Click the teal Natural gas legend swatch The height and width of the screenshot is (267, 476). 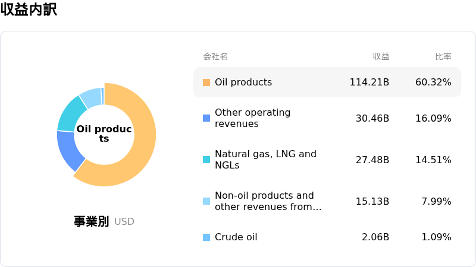point(206,160)
